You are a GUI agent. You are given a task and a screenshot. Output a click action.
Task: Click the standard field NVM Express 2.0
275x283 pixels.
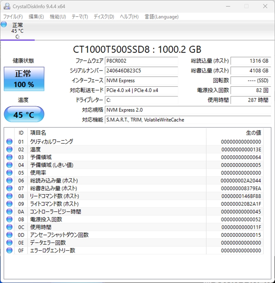[188, 110]
